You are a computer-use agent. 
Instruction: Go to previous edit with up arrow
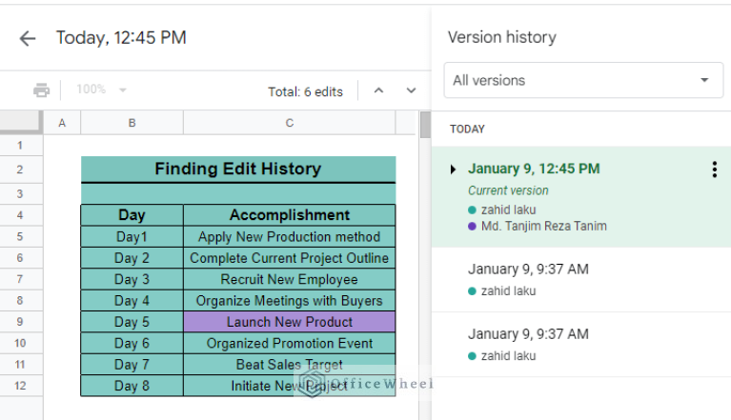point(378,90)
